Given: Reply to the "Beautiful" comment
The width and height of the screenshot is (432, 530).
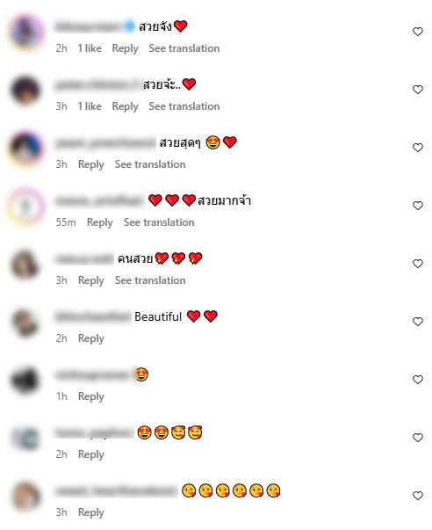Looking at the screenshot, I should [90, 338].
